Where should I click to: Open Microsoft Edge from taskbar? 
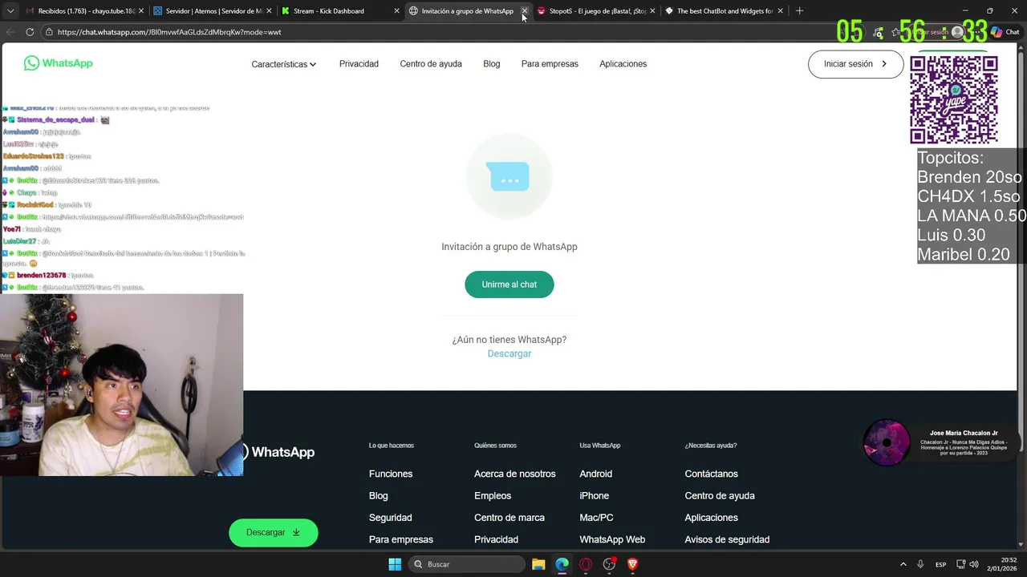(x=562, y=564)
